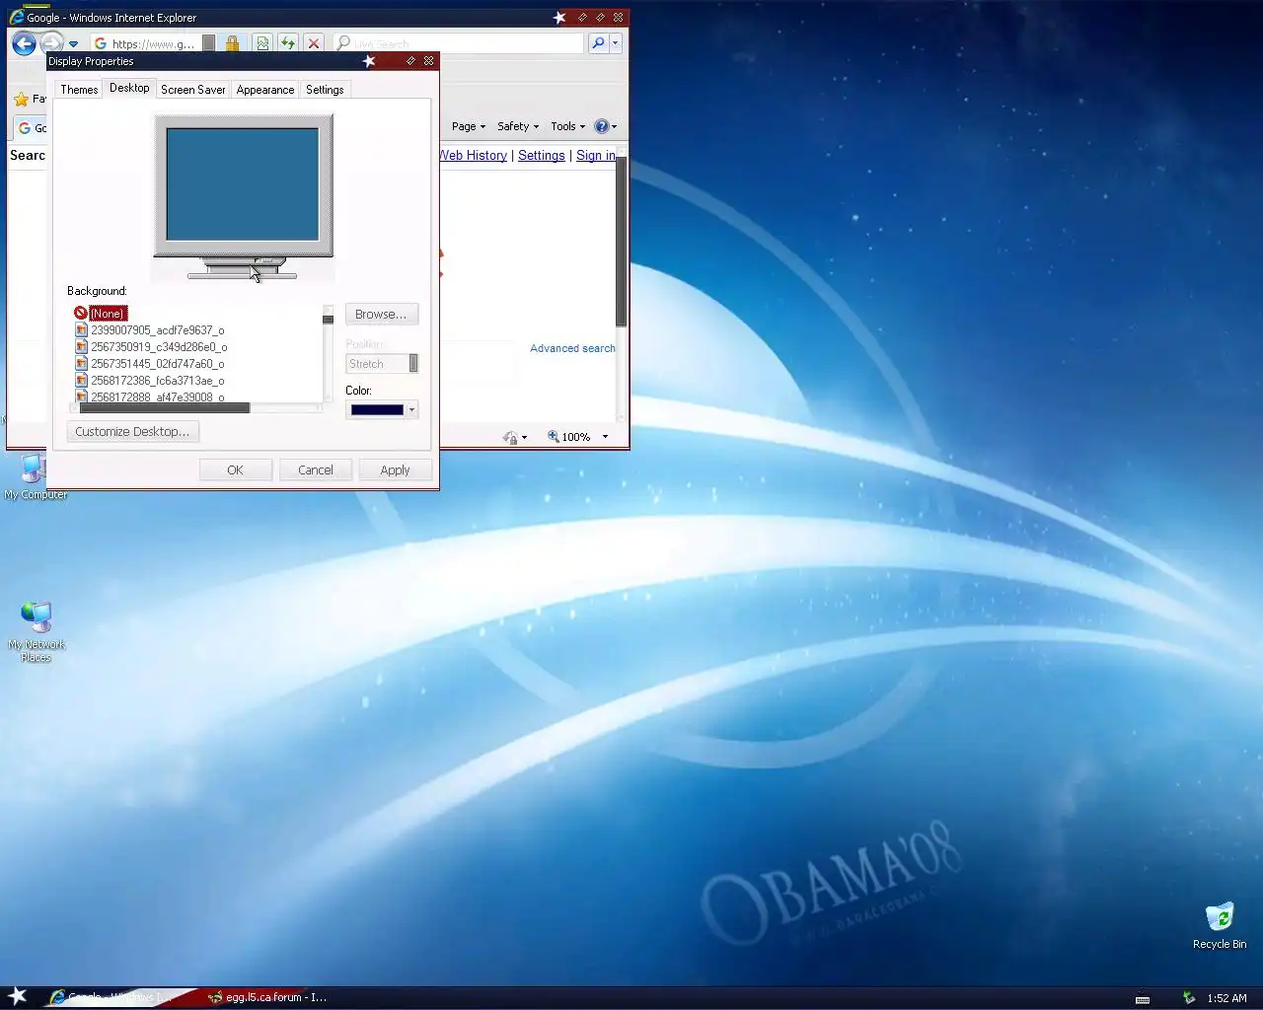
Task: Select background 2567351445_02fd747a60_o
Action: pos(158,364)
